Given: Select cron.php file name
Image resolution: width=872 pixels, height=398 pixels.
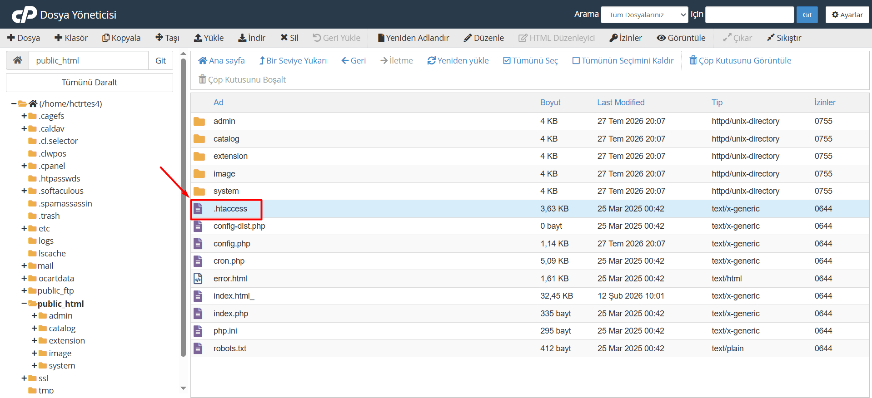Looking at the screenshot, I should click(x=229, y=261).
